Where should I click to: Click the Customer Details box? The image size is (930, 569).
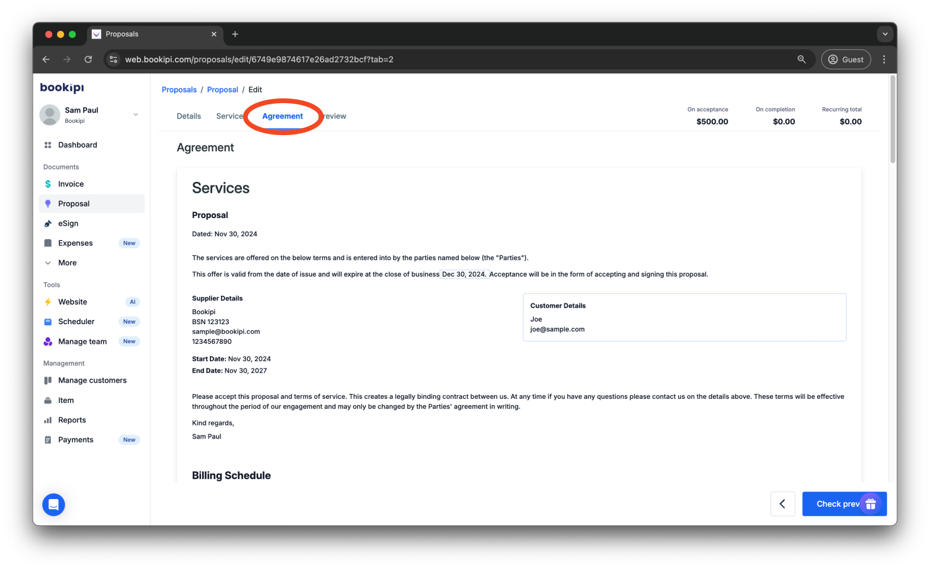tap(685, 317)
